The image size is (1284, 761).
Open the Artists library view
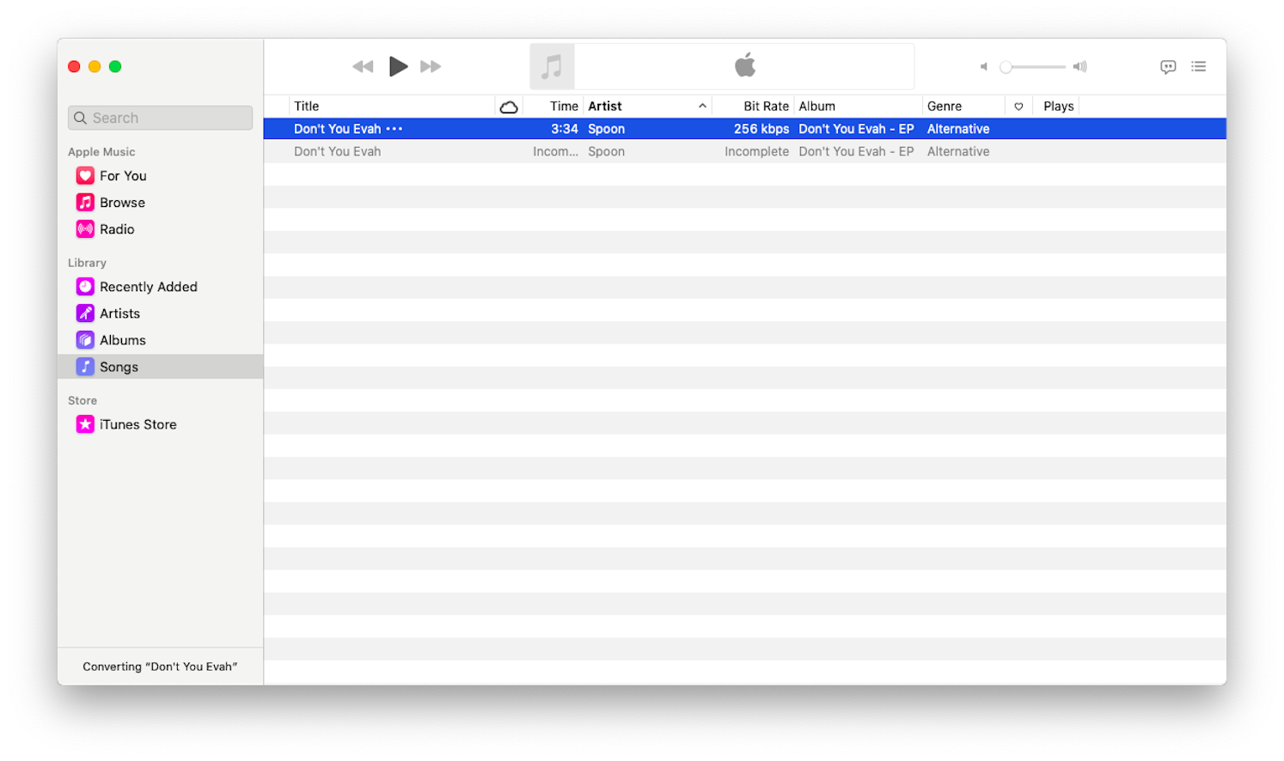tap(119, 313)
